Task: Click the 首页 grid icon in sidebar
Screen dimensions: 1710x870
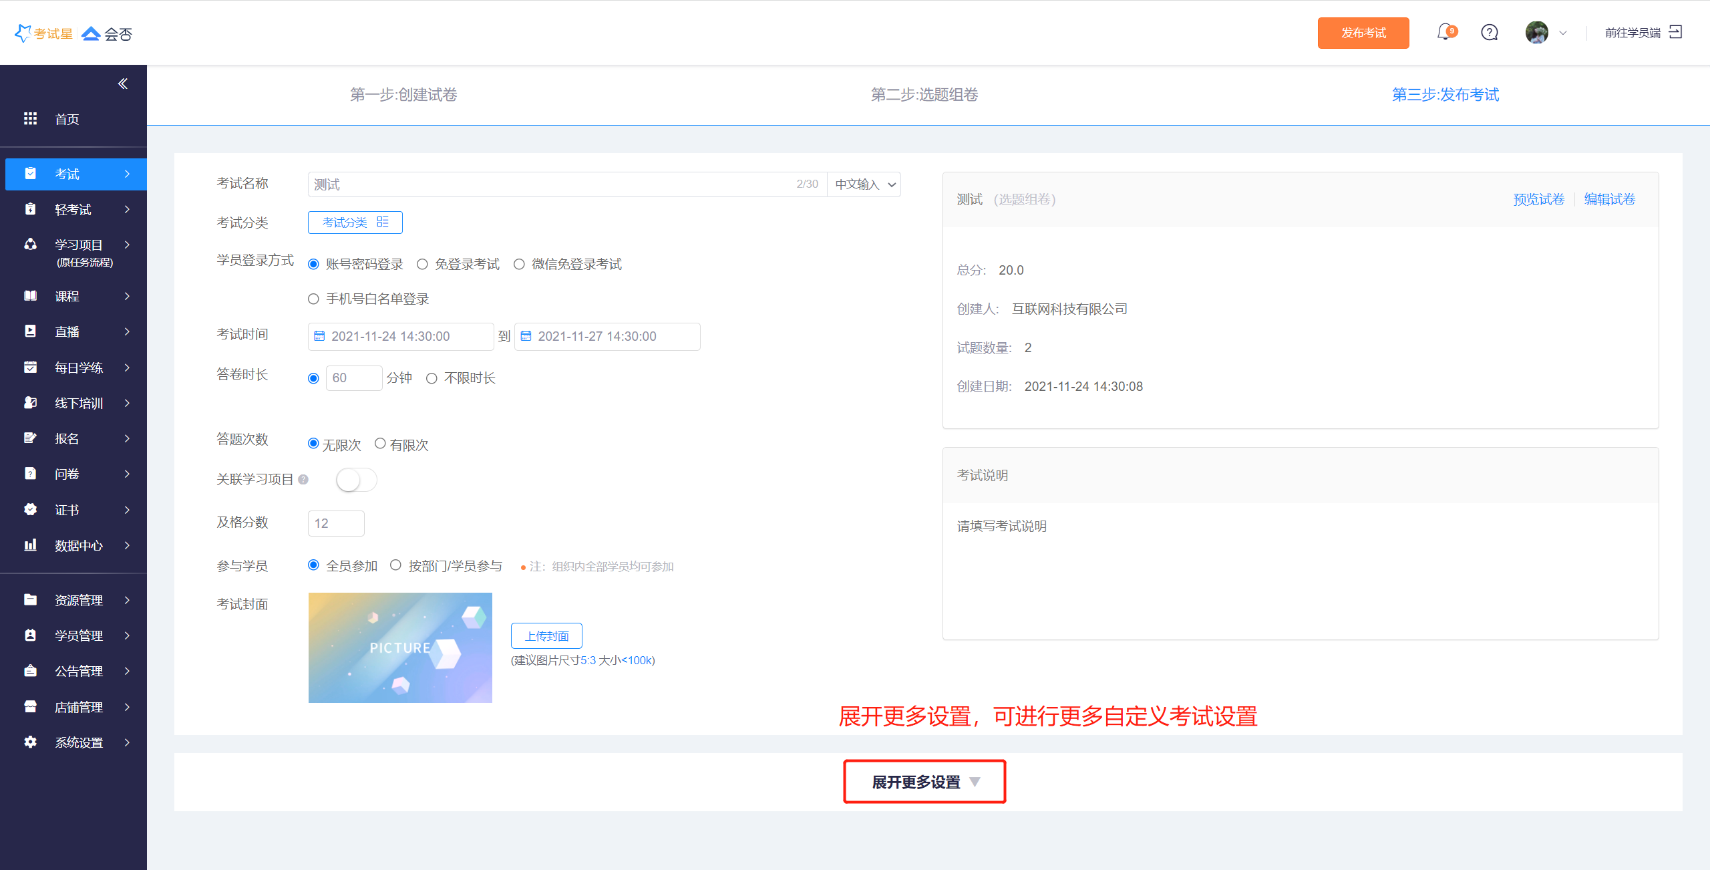Action: coord(30,119)
